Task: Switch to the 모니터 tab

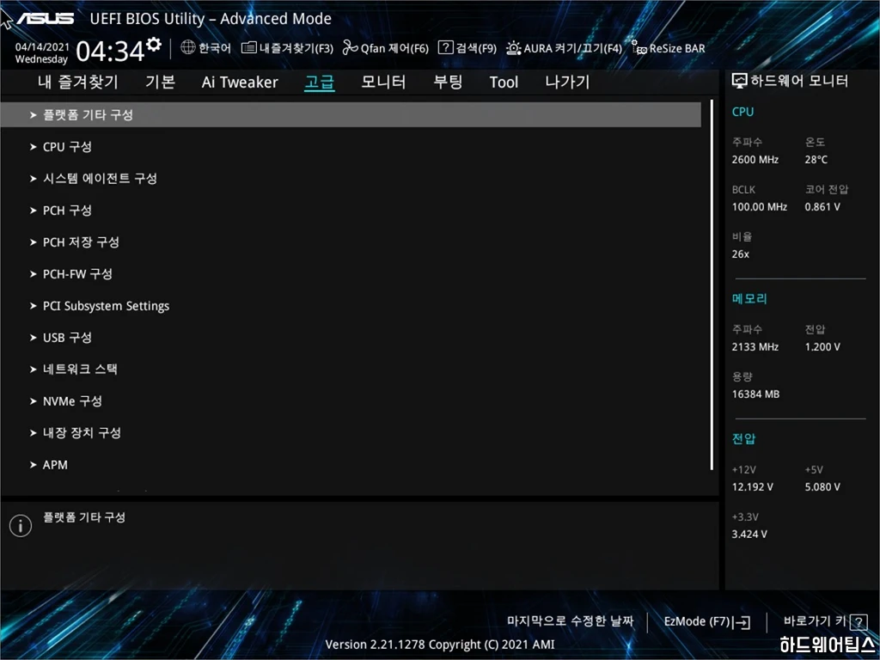Action: pos(383,82)
